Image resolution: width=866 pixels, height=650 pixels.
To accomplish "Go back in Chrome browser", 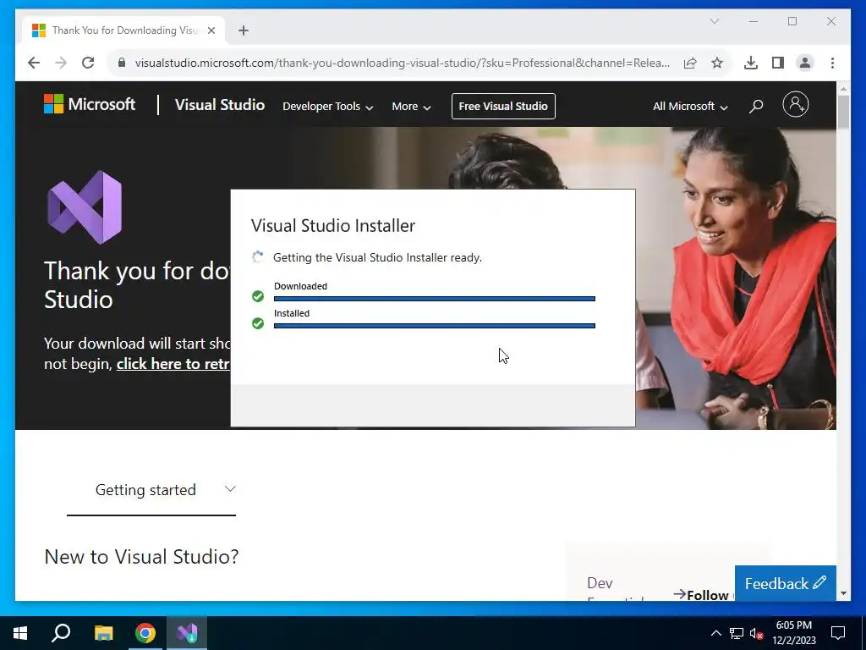I will (x=34, y=63).
